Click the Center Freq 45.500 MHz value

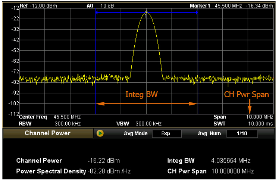pyautogui.click(x=67, y=117)
